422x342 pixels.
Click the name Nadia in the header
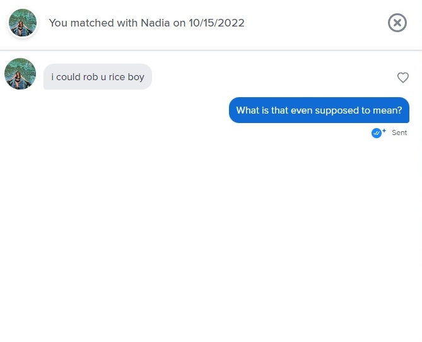pyautogui.click(x=155, y=23)
